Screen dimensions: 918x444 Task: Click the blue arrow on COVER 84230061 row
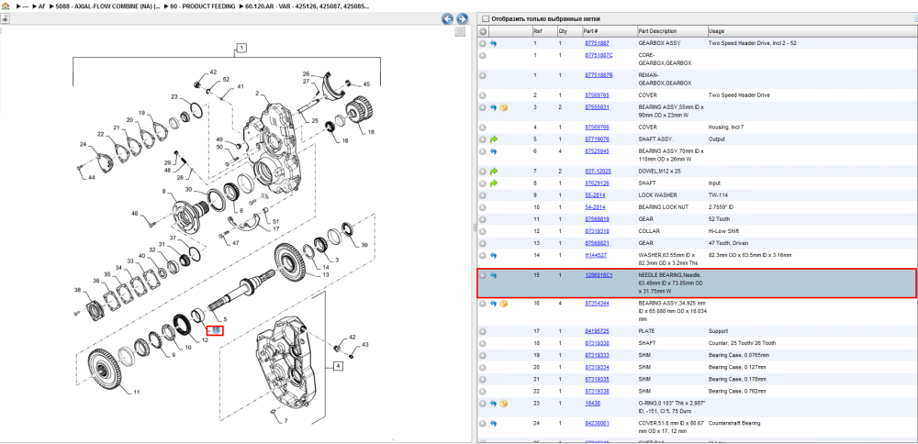pyautogui.click(x=494, y=423)
